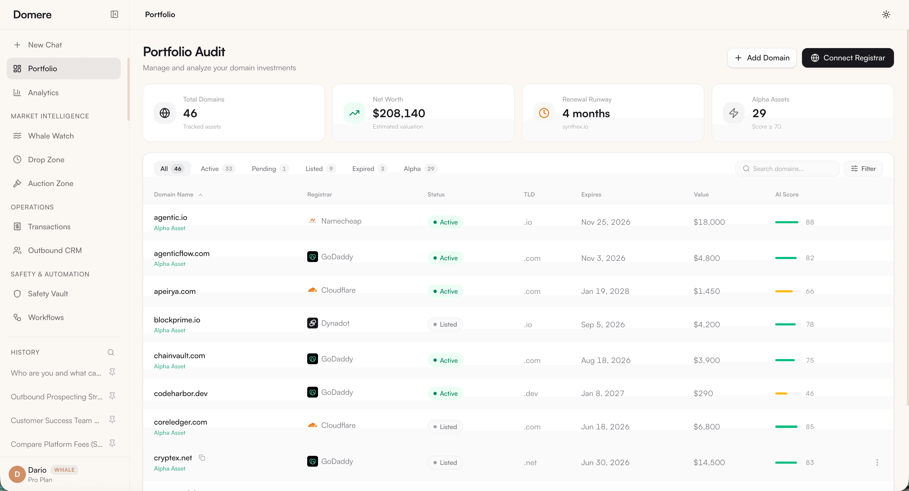Open the Analytics section in sidebar

click(43, 93)
